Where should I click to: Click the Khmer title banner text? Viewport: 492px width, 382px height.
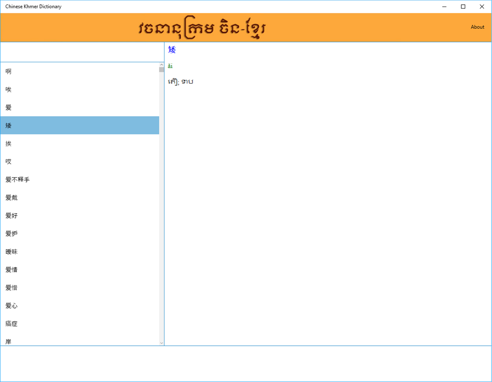pyautogui.click(x=202, y=28)
